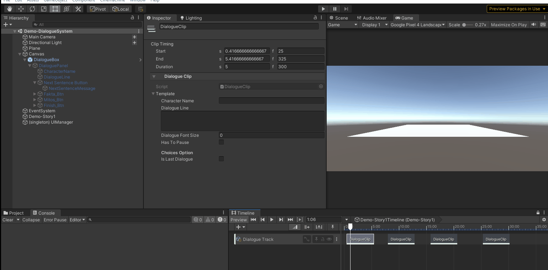This screenshot has height=270, width=548.
Task: Open Timeline settings gear
Action: click(543, 220)
